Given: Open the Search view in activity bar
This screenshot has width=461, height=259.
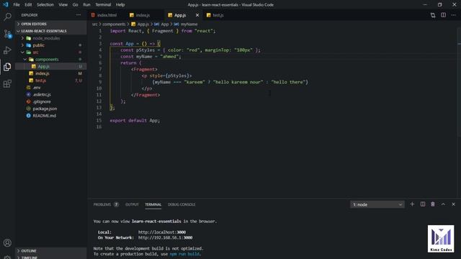Looking at the screenshot, I should pyautogui.click(x=8, y=17).
